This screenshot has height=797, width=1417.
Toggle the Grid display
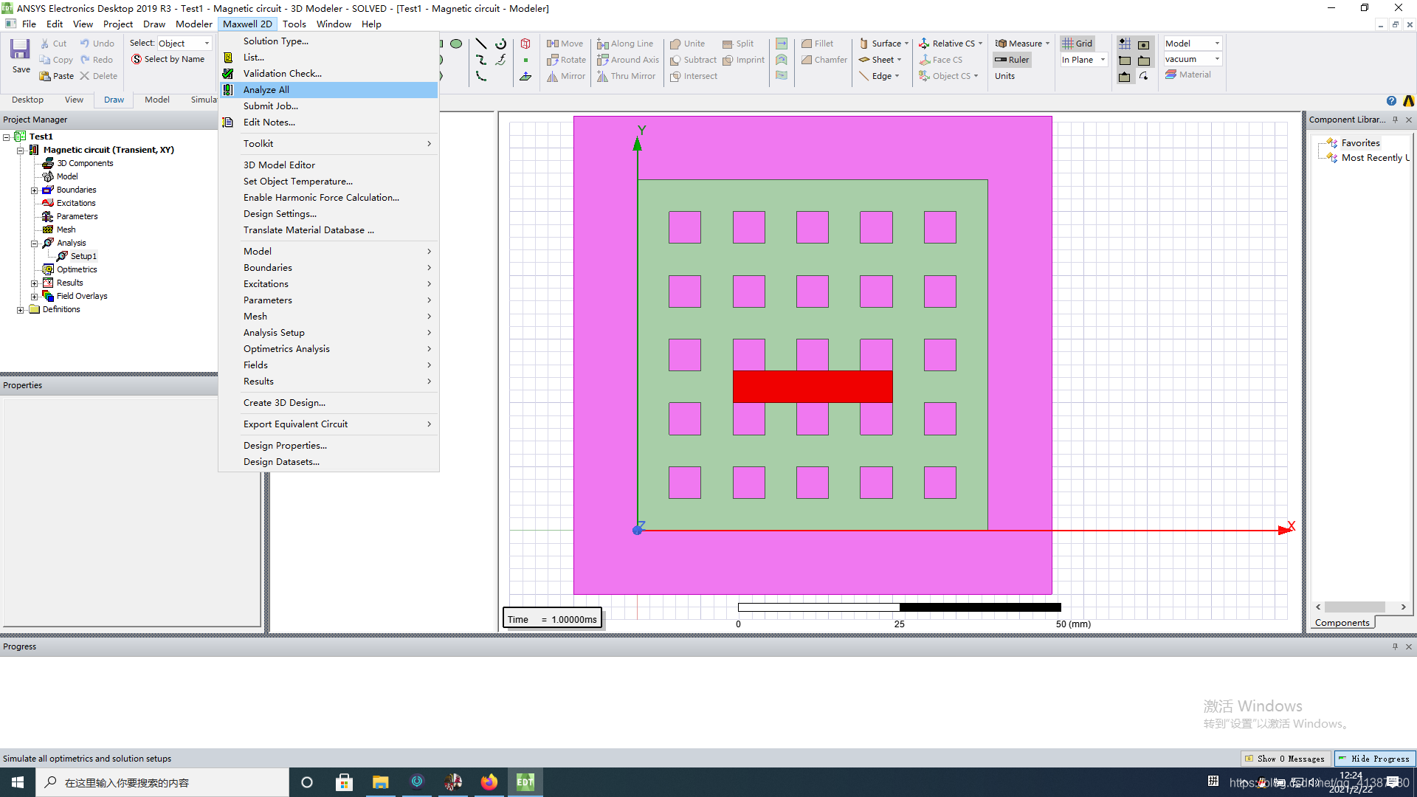pyautogui.click(x=1077, y=44)
